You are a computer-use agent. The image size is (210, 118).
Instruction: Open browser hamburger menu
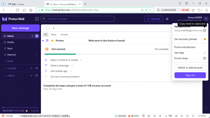coord(207,10)
